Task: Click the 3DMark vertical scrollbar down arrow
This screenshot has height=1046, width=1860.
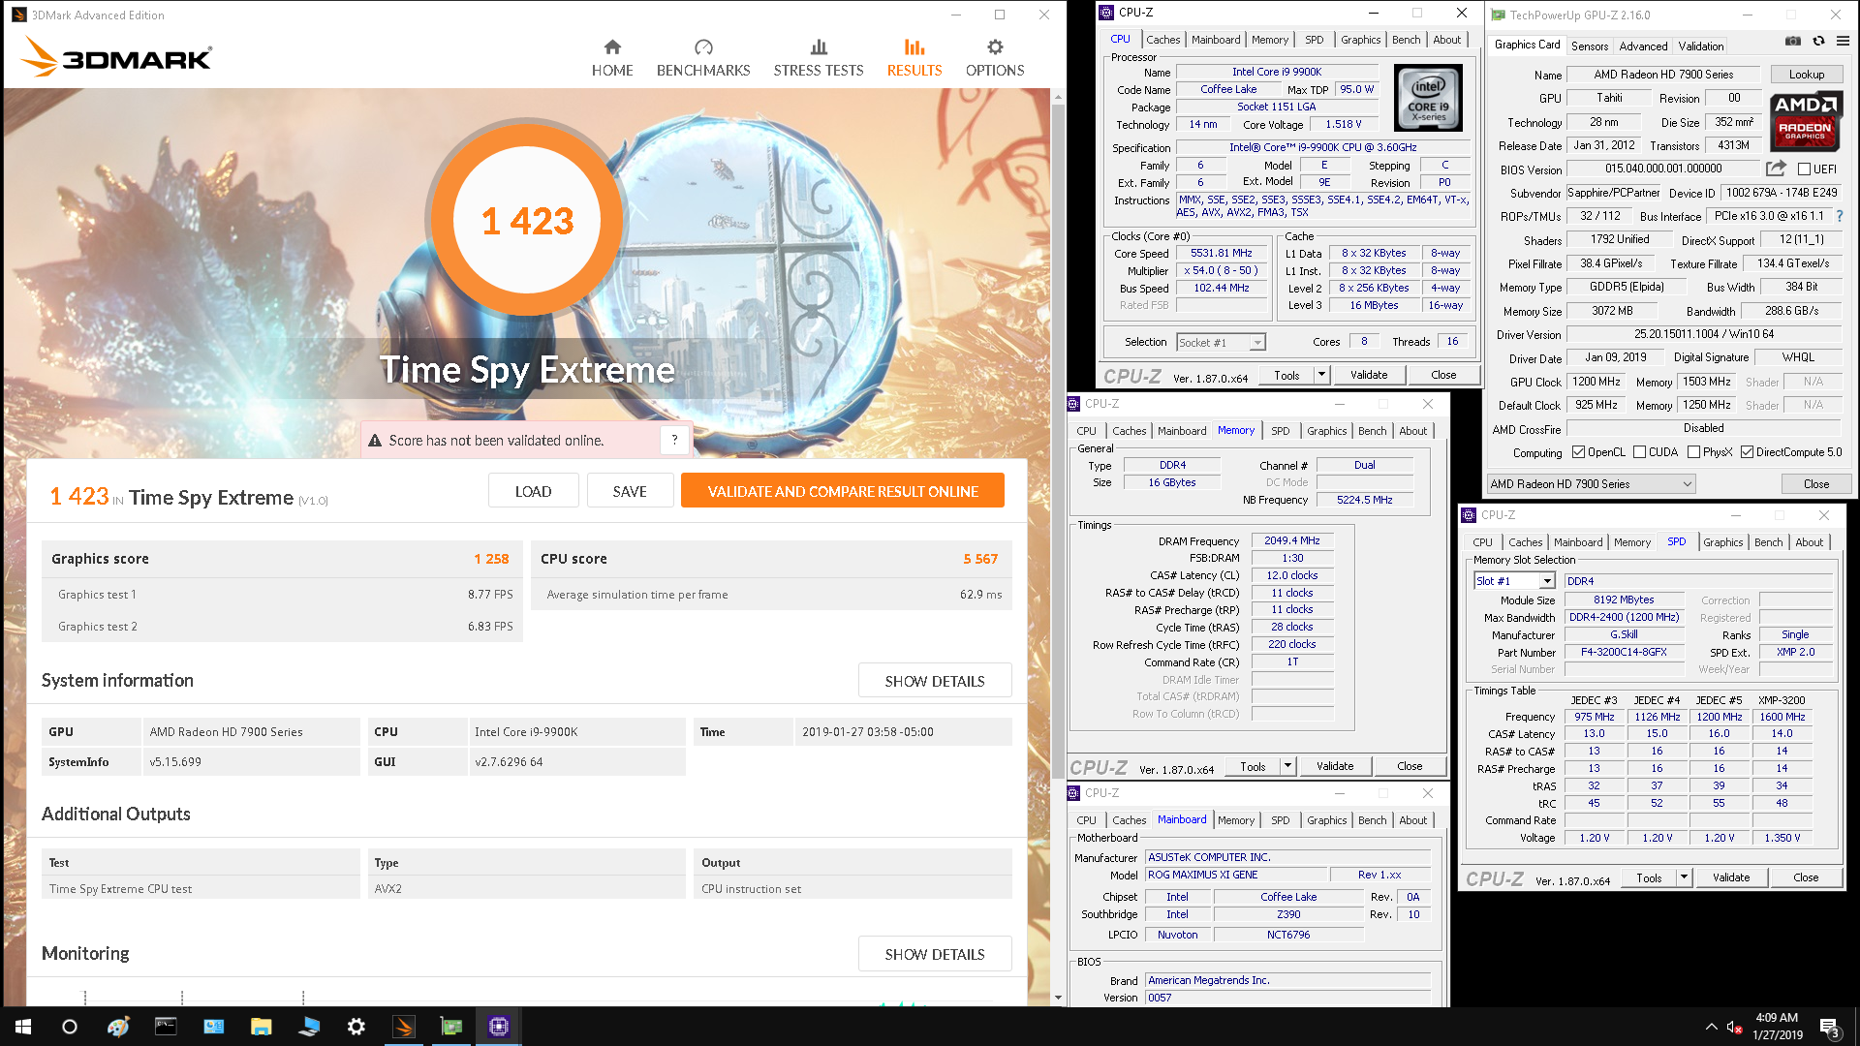Action: point(1058,997)
